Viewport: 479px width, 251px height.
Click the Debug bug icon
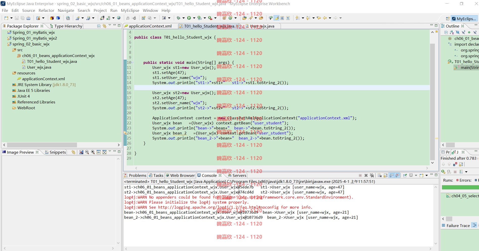[x=178, y=18]
